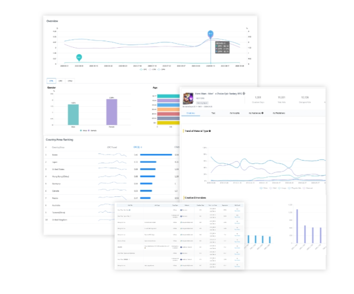Open the Creatives tab
Viewport: 354px width, 294px height.
pyautogui.click(x=190, y=113)
